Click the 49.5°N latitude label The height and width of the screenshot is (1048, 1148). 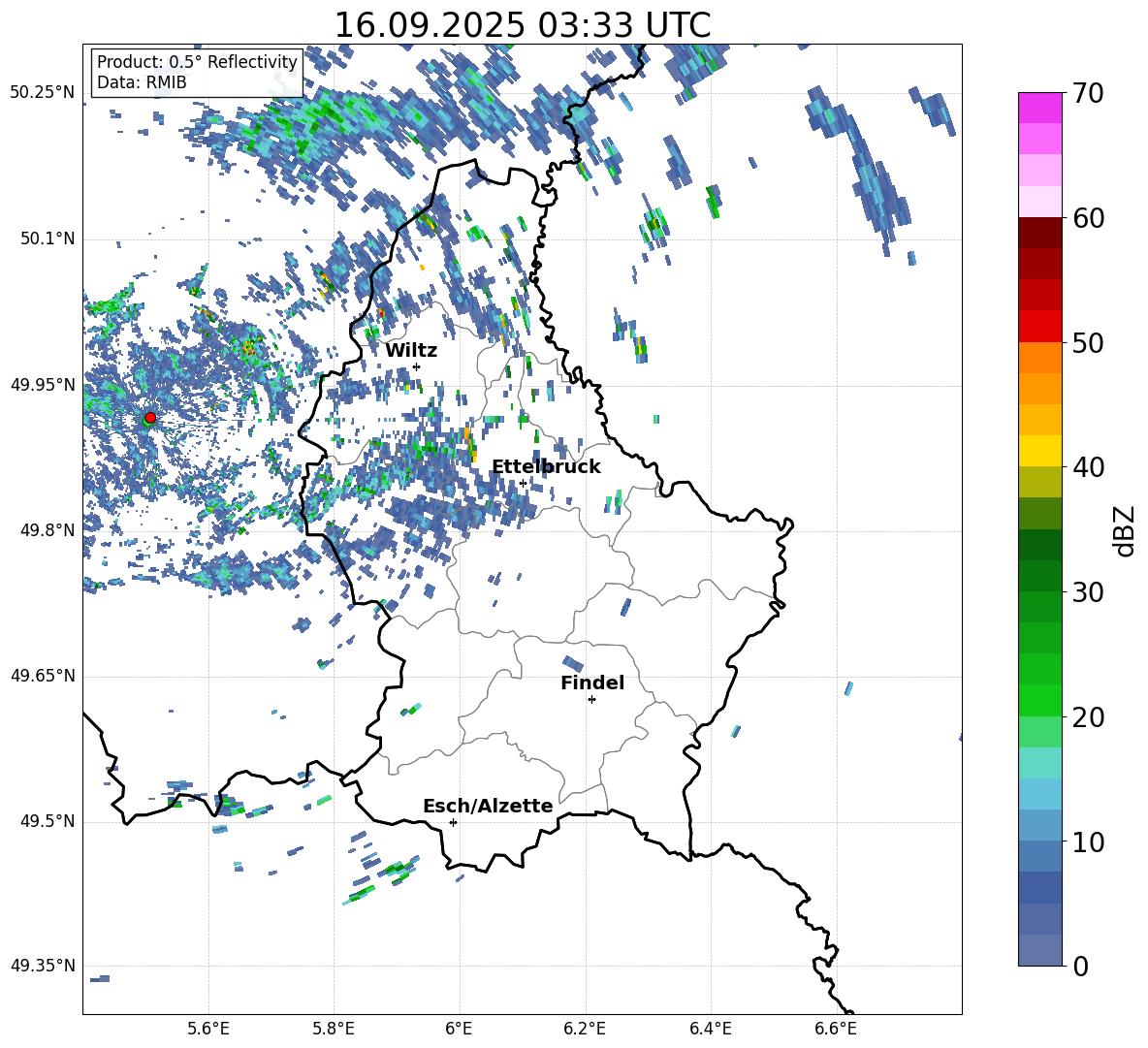(47, 822)
